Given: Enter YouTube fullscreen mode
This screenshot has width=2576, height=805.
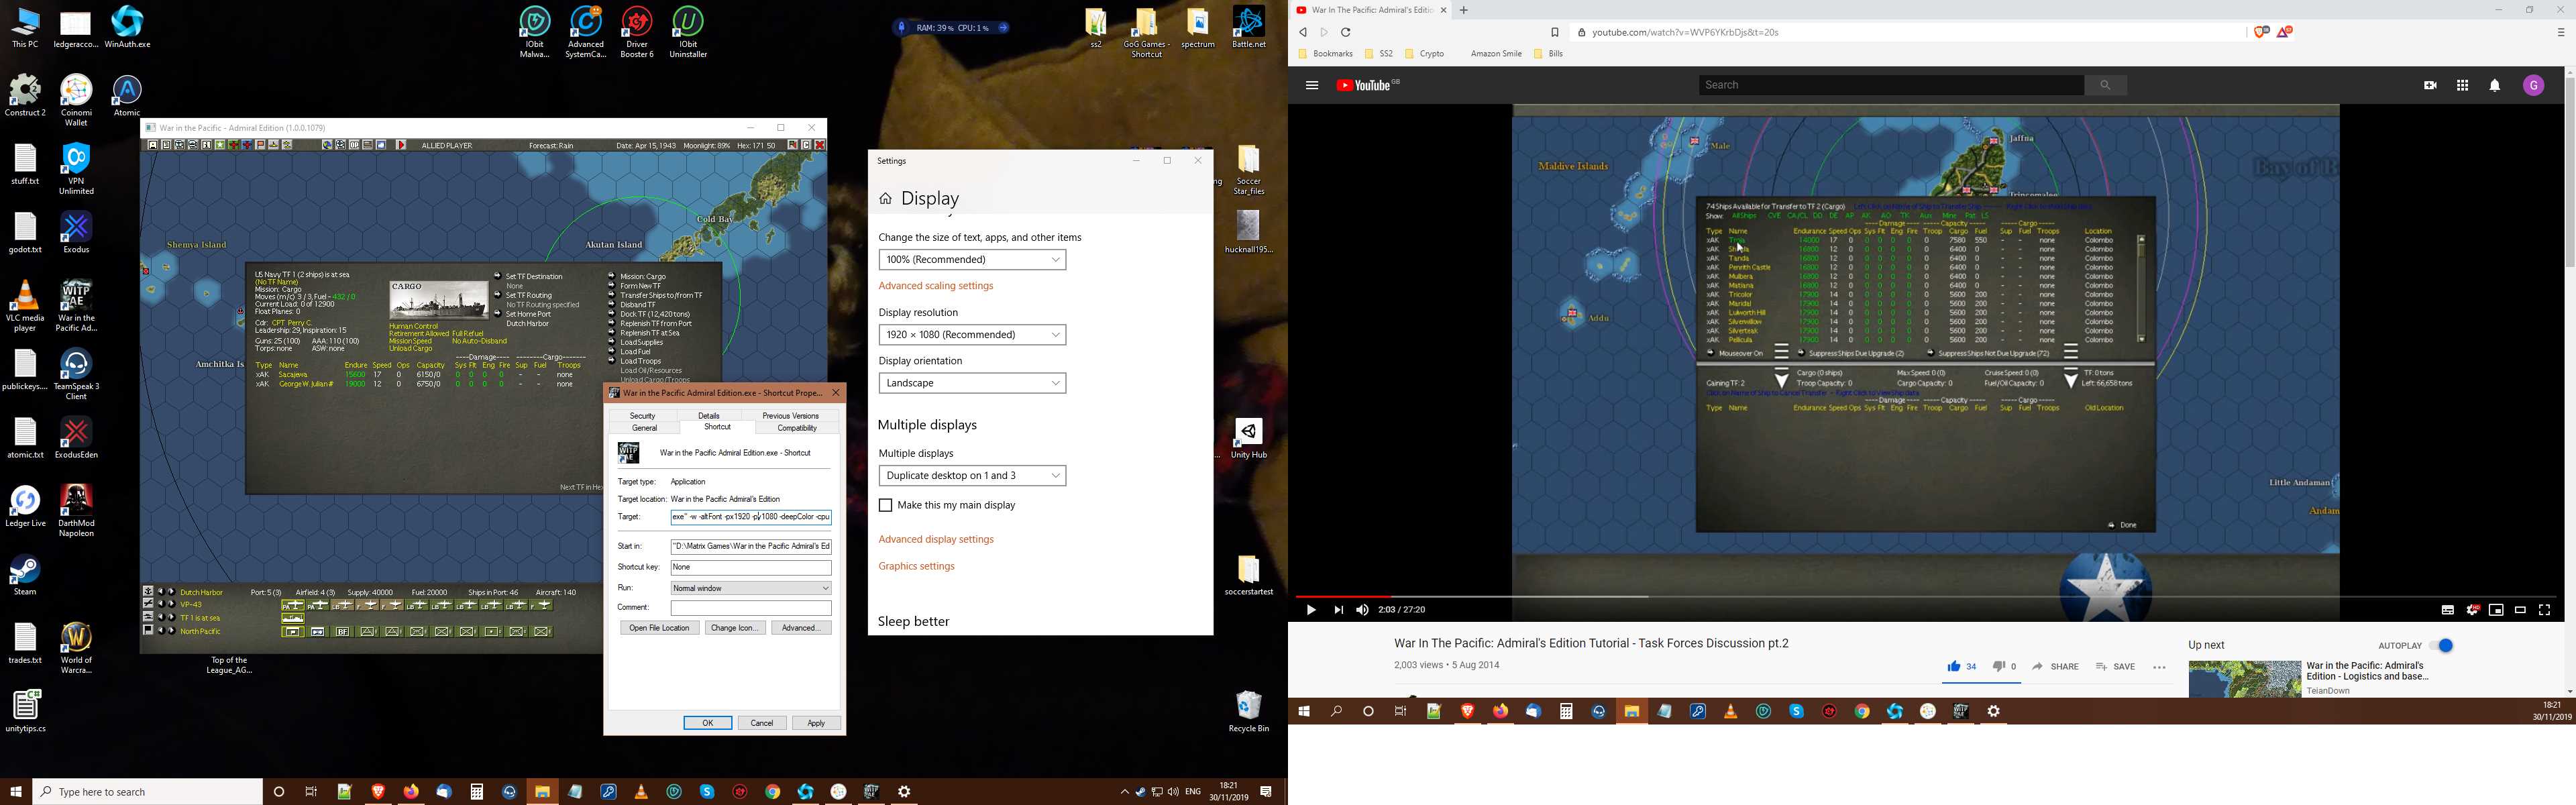Looking at the screenshot, I should click(x=2545, y=610).
